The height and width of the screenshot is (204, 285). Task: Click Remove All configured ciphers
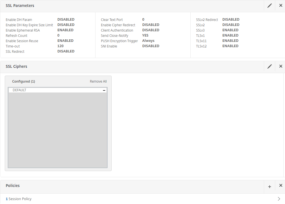(x=98, y=81)
